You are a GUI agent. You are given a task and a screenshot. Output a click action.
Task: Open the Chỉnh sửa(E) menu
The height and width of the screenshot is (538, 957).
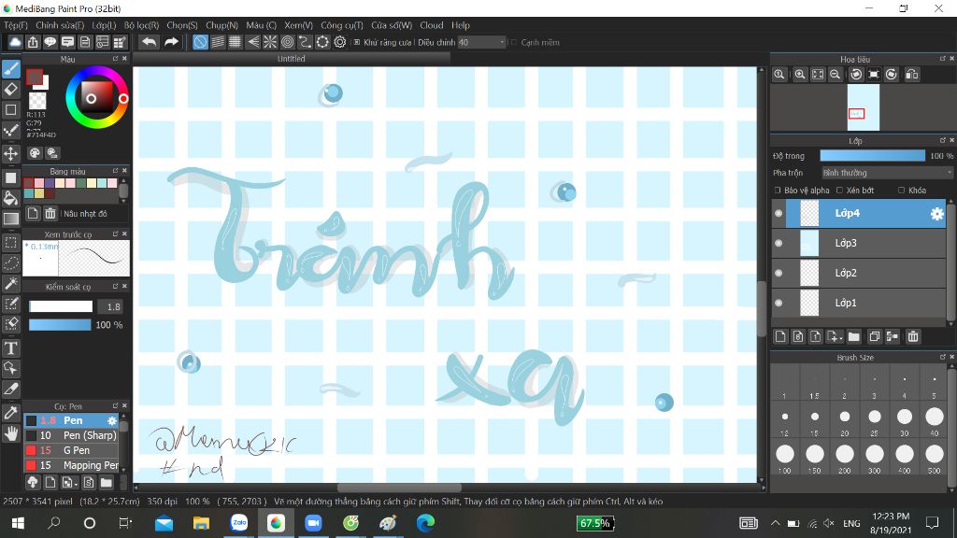[x=60, y=25]
